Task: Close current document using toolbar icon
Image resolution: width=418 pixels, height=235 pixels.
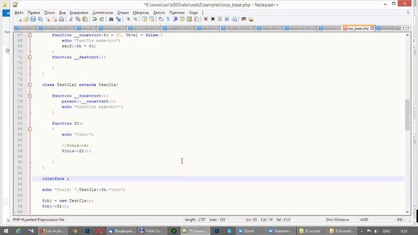Action: click(x=48, y=19)
